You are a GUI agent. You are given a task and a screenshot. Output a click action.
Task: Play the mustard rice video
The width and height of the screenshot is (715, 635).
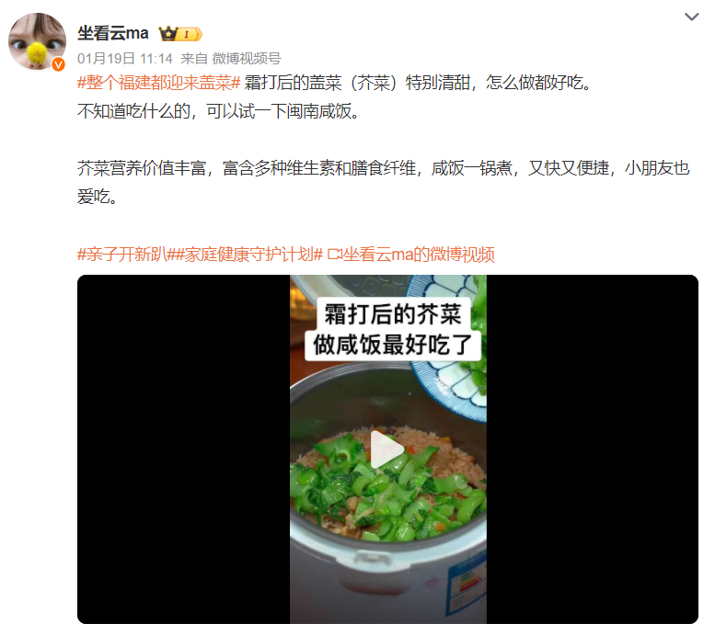pos(387,449)
